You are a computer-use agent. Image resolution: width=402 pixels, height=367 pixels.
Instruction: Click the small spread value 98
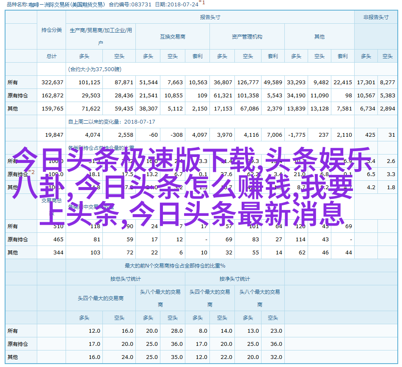click(x=348, y=95)
